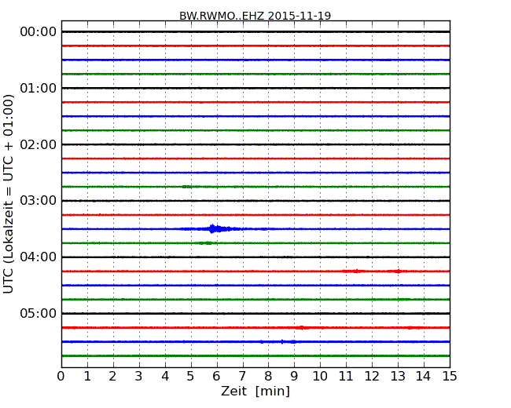Click the x-axis tick label 4

point(165,377)
